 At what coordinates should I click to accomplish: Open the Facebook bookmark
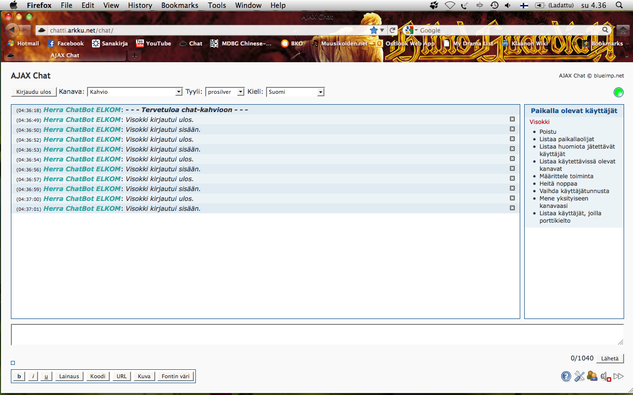65,43
